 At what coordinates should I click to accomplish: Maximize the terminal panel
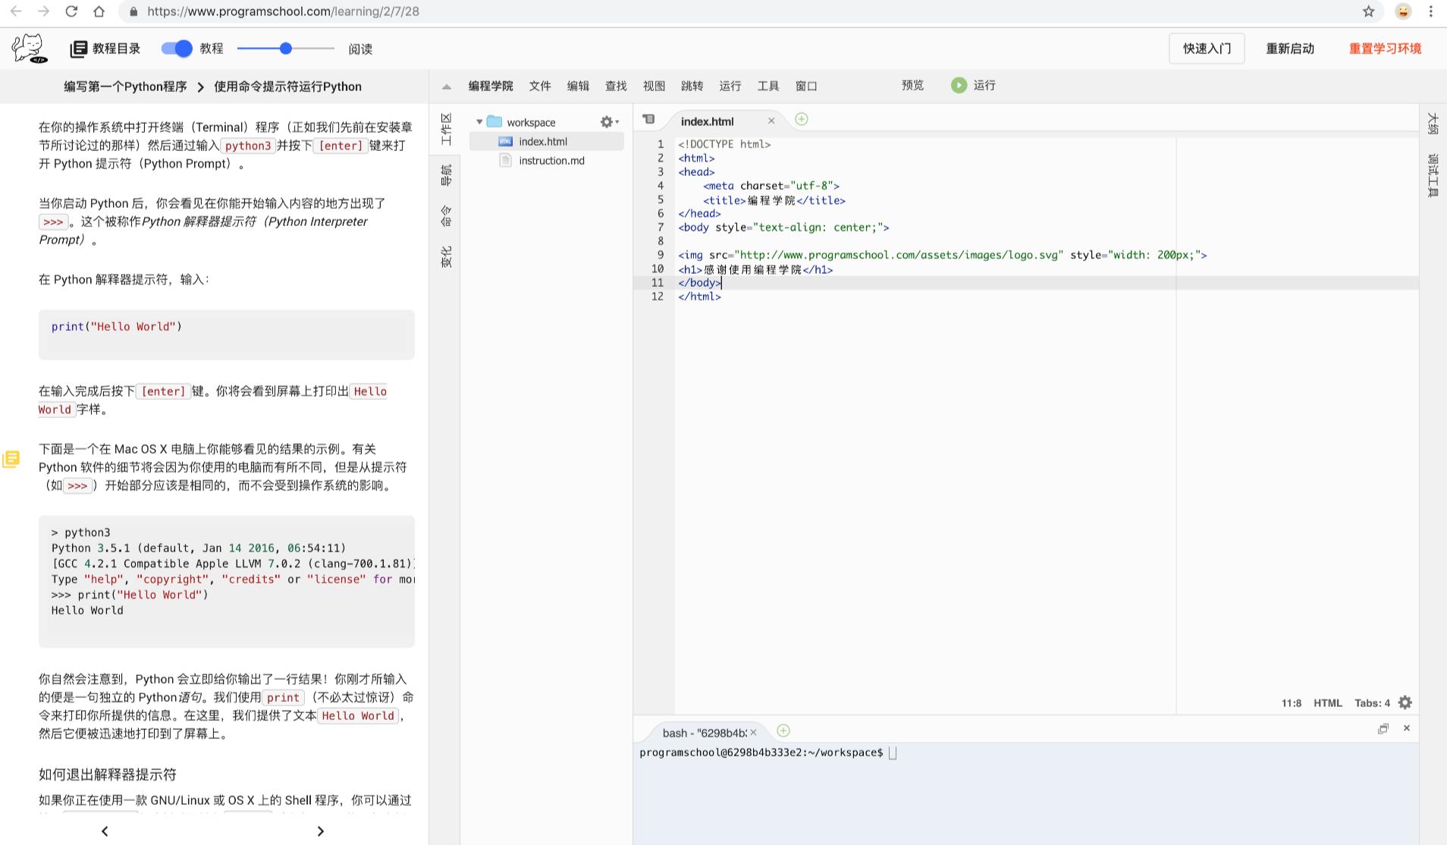[x=1383, y=729]
